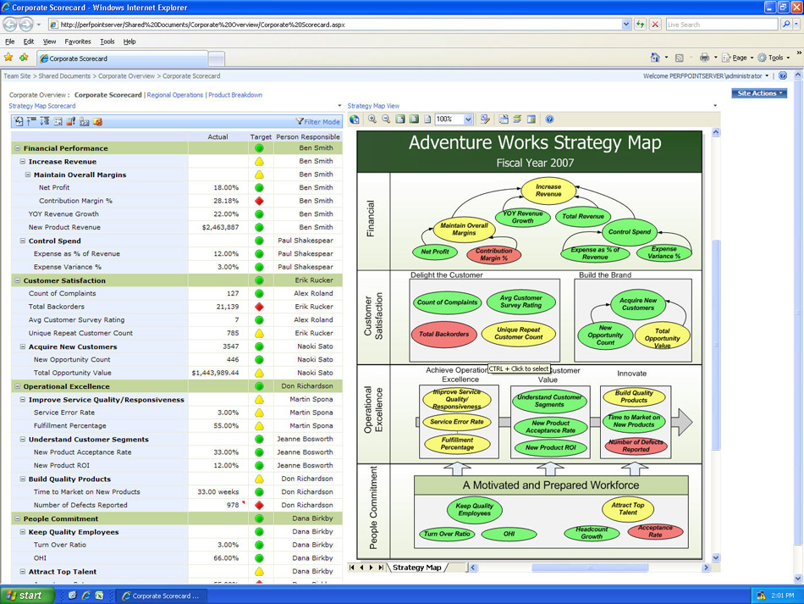Screen dimensions: 804x604
Task: Click the browser Forward arrow button
Action: click(25, 24)
